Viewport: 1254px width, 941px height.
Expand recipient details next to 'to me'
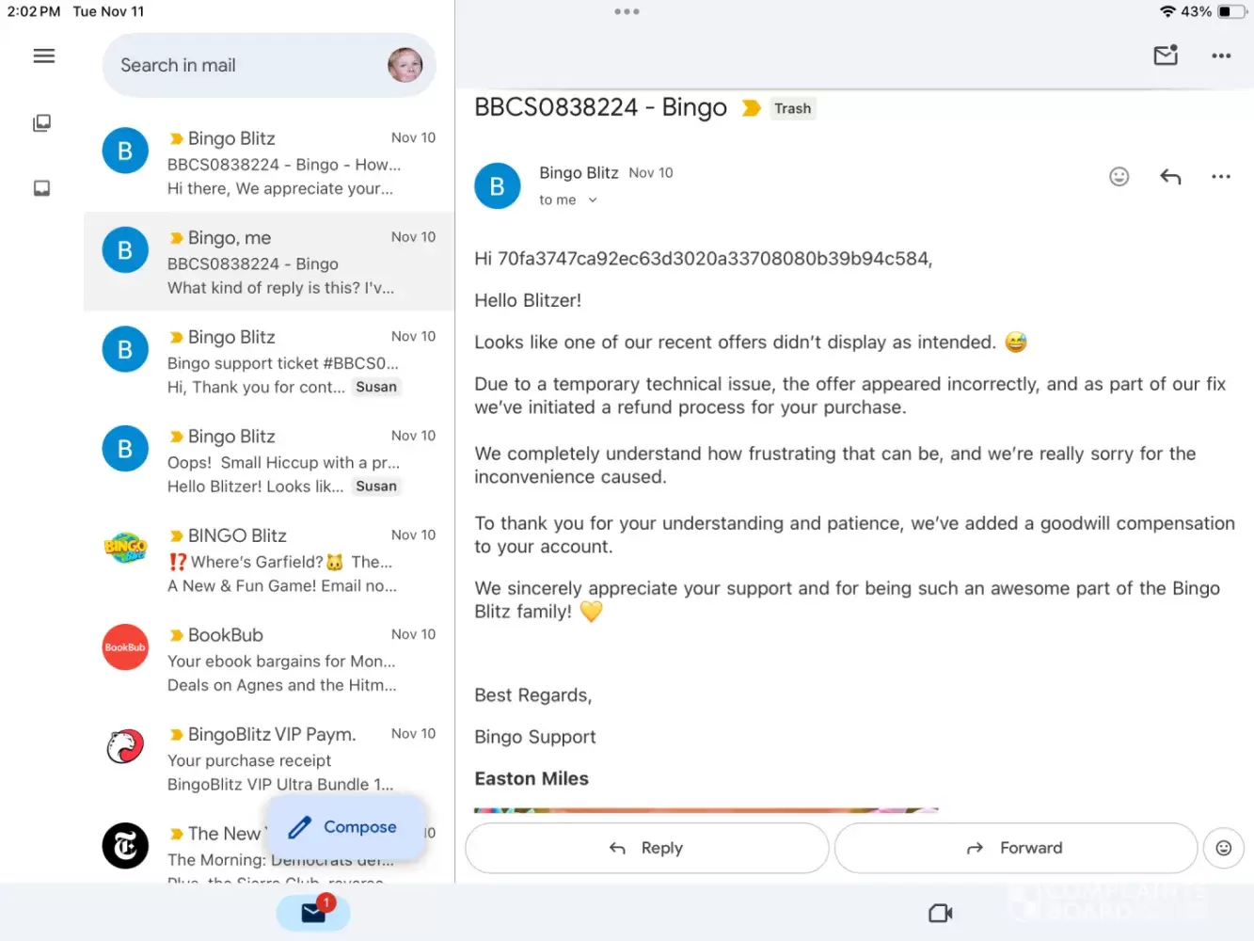coord(593,200)
